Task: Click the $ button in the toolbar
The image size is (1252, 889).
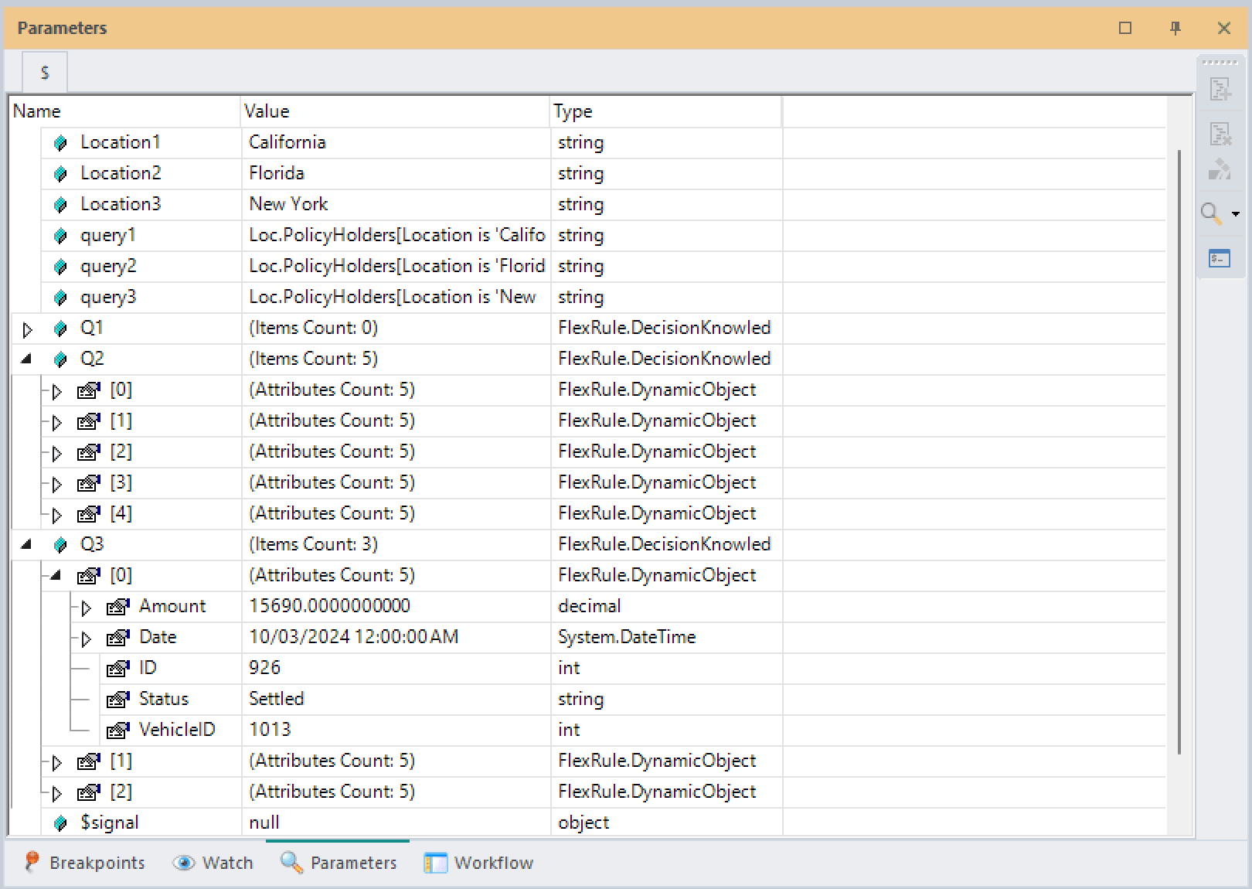Action: click(45, 73)
